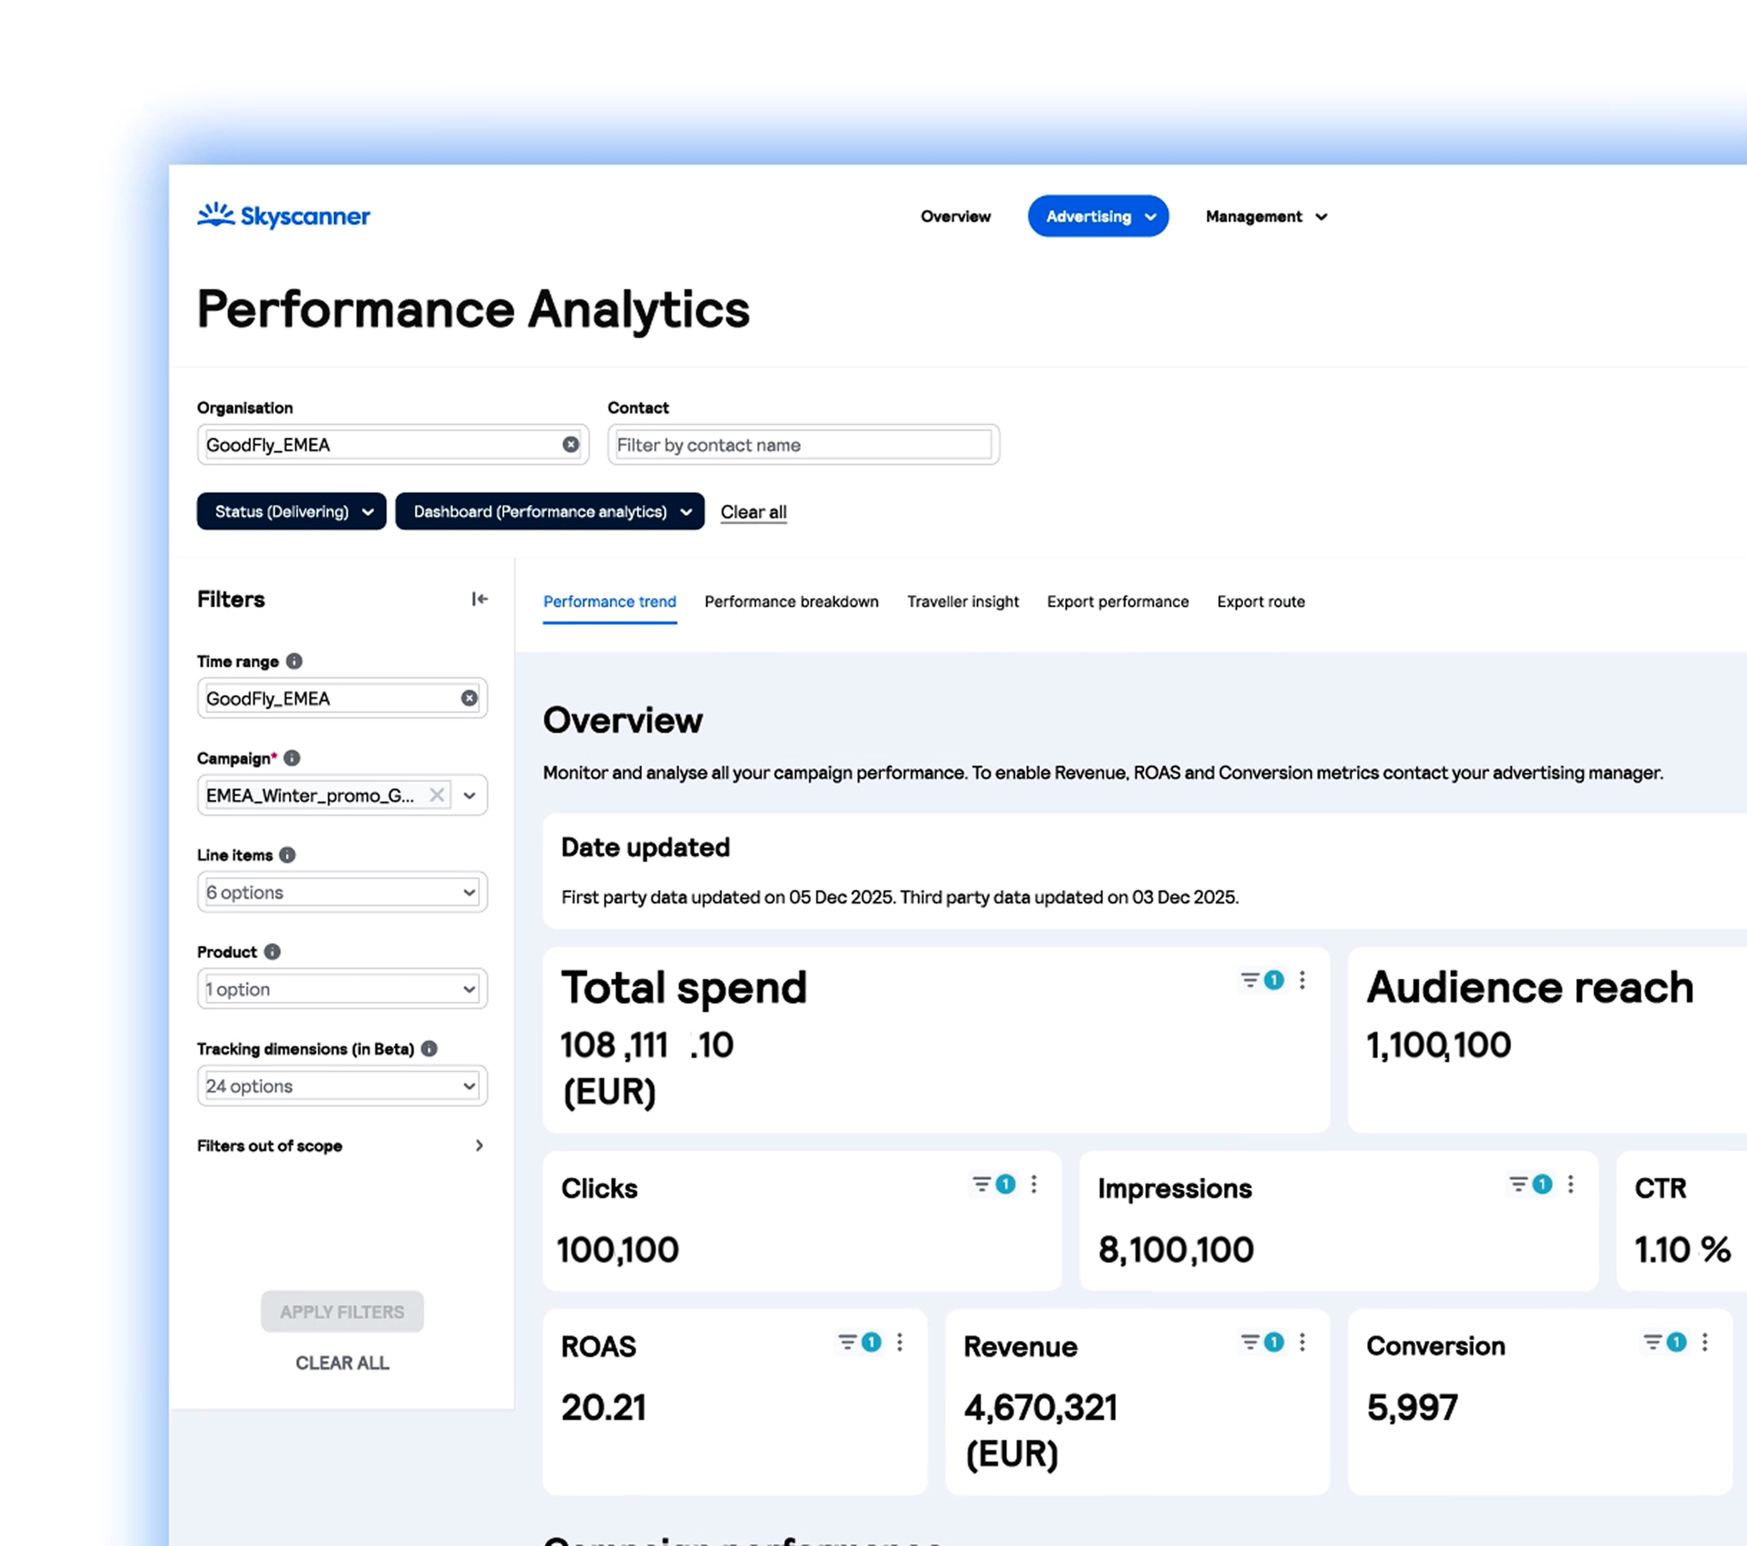Click the CLEAR ALL button under the filters

click(x=342, y=1363)
